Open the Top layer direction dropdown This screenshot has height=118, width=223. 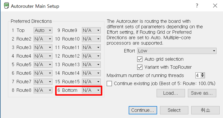43,30
